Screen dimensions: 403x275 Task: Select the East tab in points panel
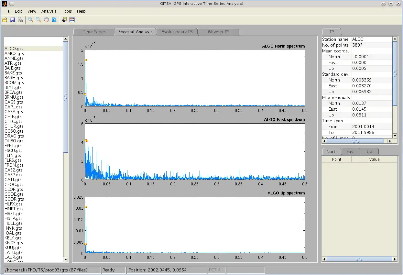pos(351,151)
